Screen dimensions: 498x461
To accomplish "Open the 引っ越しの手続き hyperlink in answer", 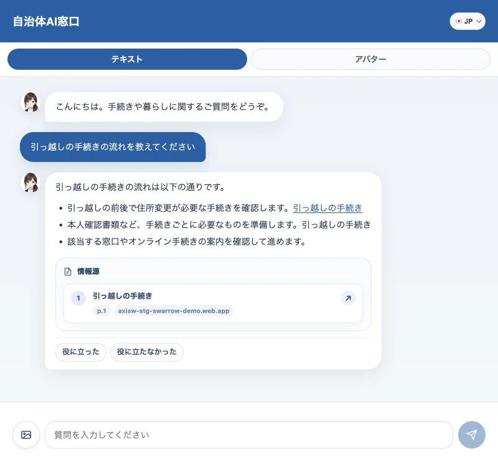I will point(327,208).
